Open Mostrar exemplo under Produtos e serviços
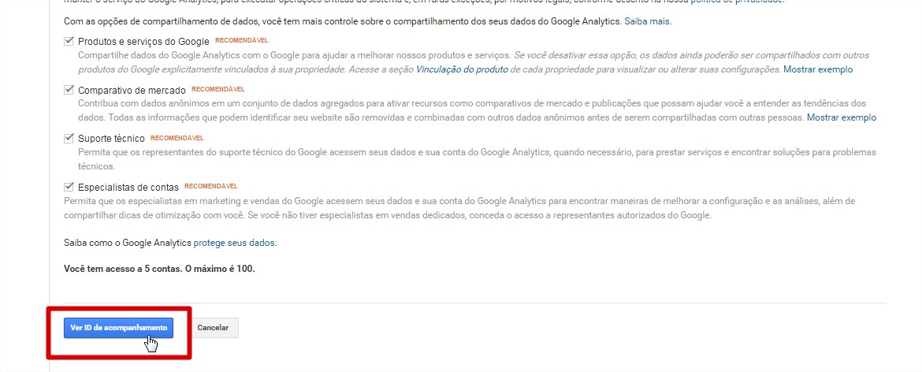This screenshot has width=922, height=372. pos(818,69)
